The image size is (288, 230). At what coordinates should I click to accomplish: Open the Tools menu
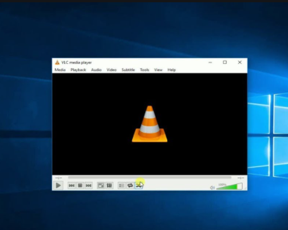(x=144, y=70)
